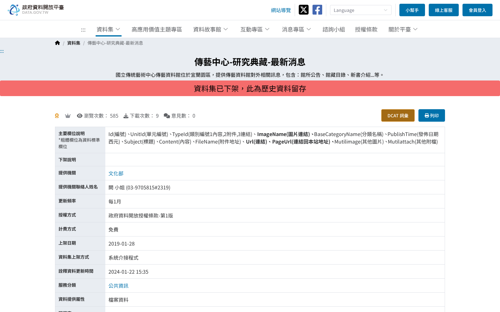This screenshot has height=312, width=500.
Task: Click the publish date 2019-01-28
Action: click(122, 244)
